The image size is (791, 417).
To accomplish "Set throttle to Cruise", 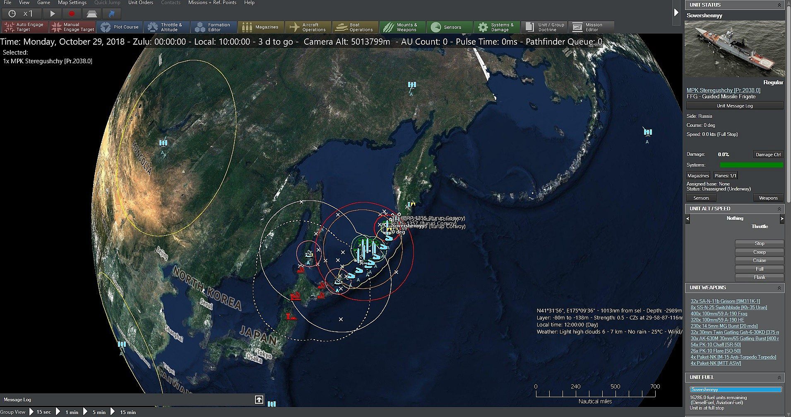I will pos(759,260).
